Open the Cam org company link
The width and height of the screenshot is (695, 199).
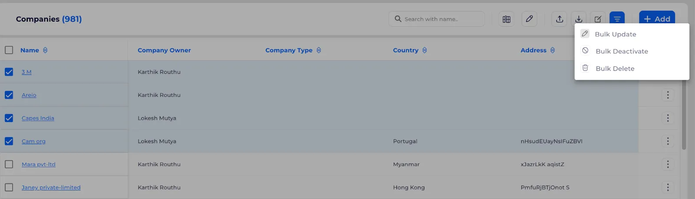click(33, 141)
